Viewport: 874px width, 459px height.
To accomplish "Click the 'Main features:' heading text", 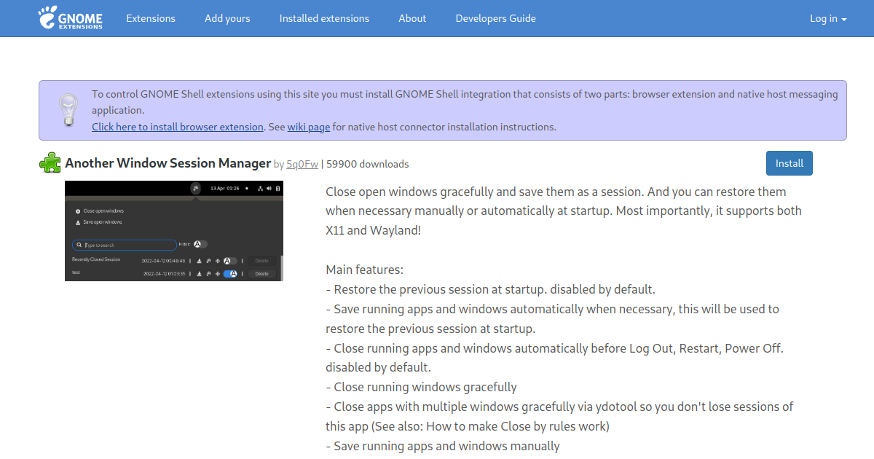I will coord(364,270).
